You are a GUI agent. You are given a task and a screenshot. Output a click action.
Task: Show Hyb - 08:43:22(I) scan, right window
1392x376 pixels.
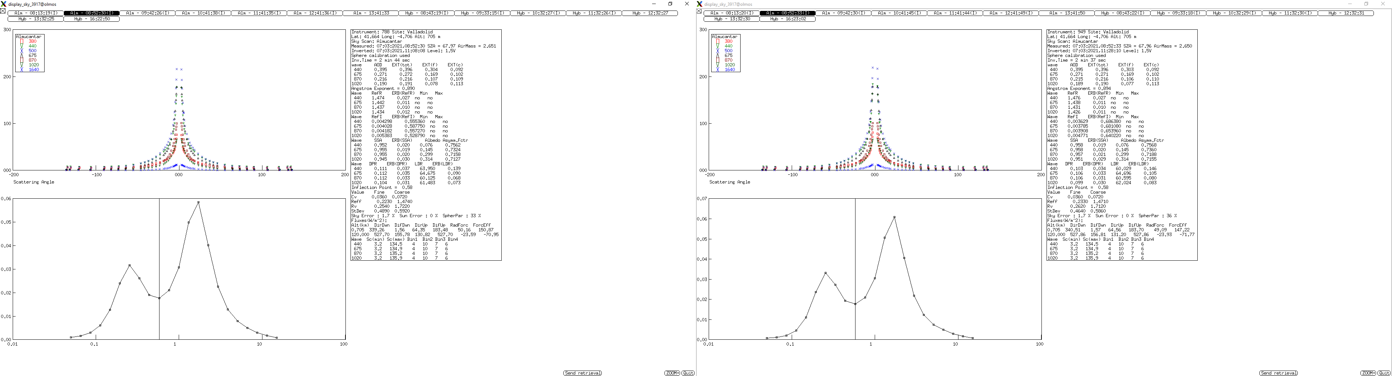click(1122, 13)
